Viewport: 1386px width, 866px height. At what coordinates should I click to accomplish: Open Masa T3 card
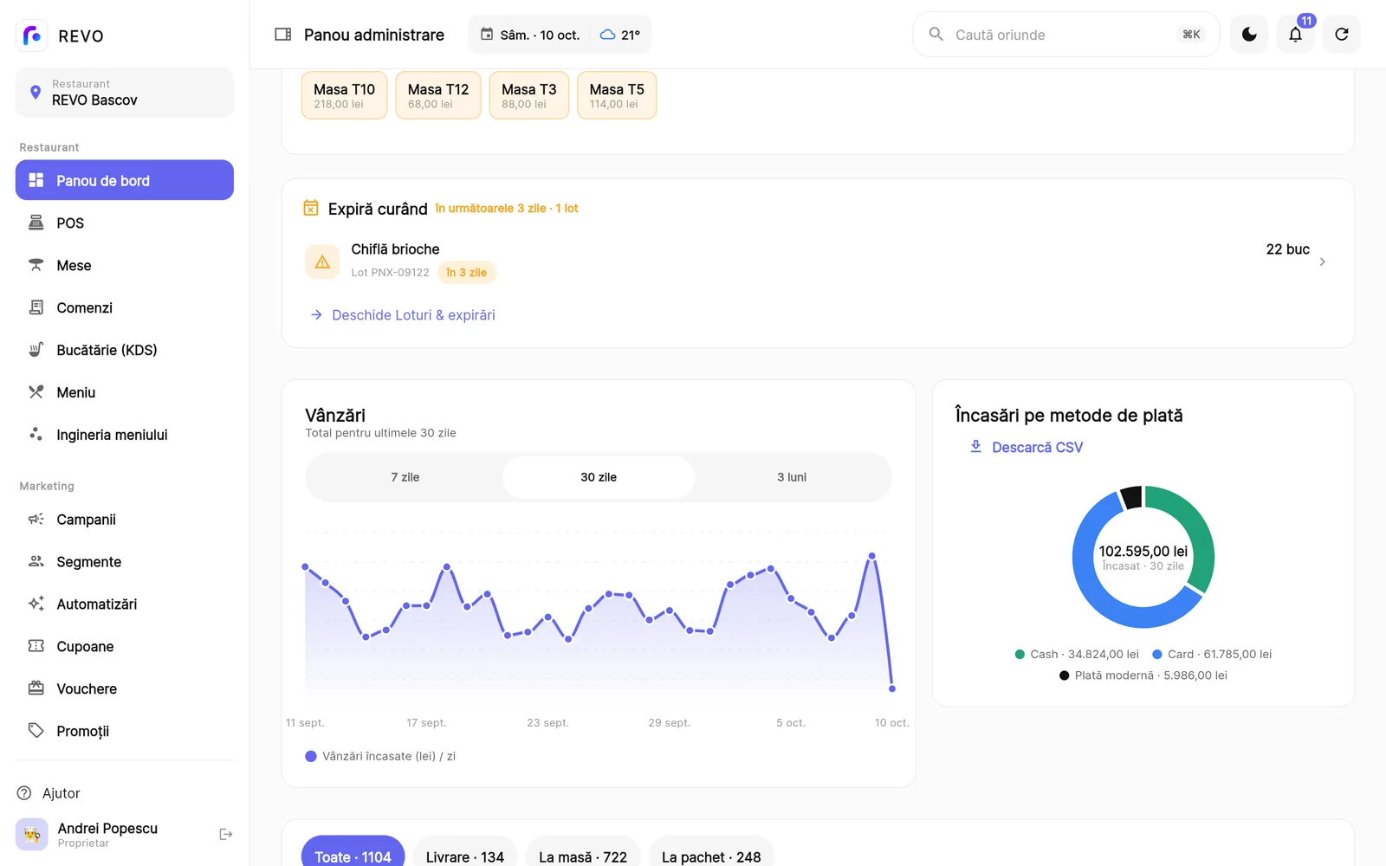(529, 95)
